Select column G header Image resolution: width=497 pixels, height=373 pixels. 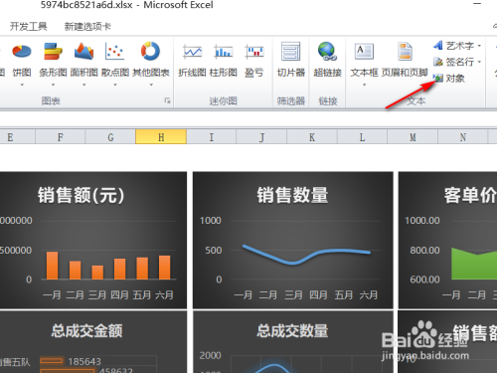click(110, 137)
